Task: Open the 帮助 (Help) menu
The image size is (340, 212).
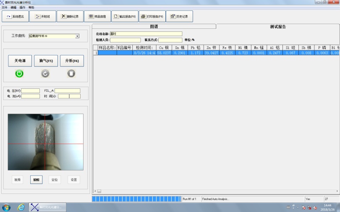Action: point(31,8)
